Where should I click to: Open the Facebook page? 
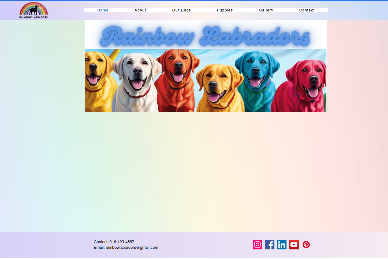tap(269, 244)
